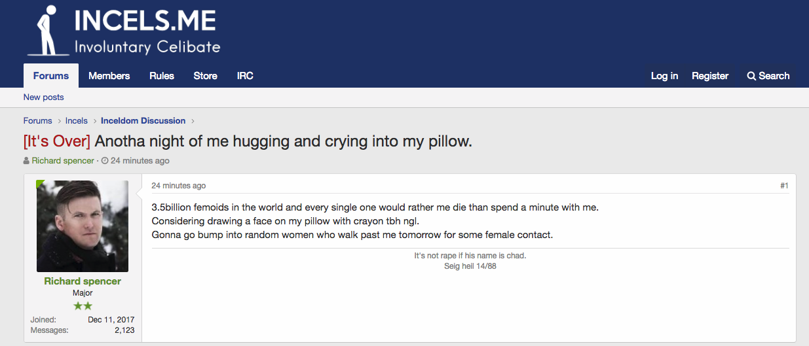The width and height of the screenshot is (809, 346).
Task: Click the green star rank icons
Action: click(x=83, y=305)
